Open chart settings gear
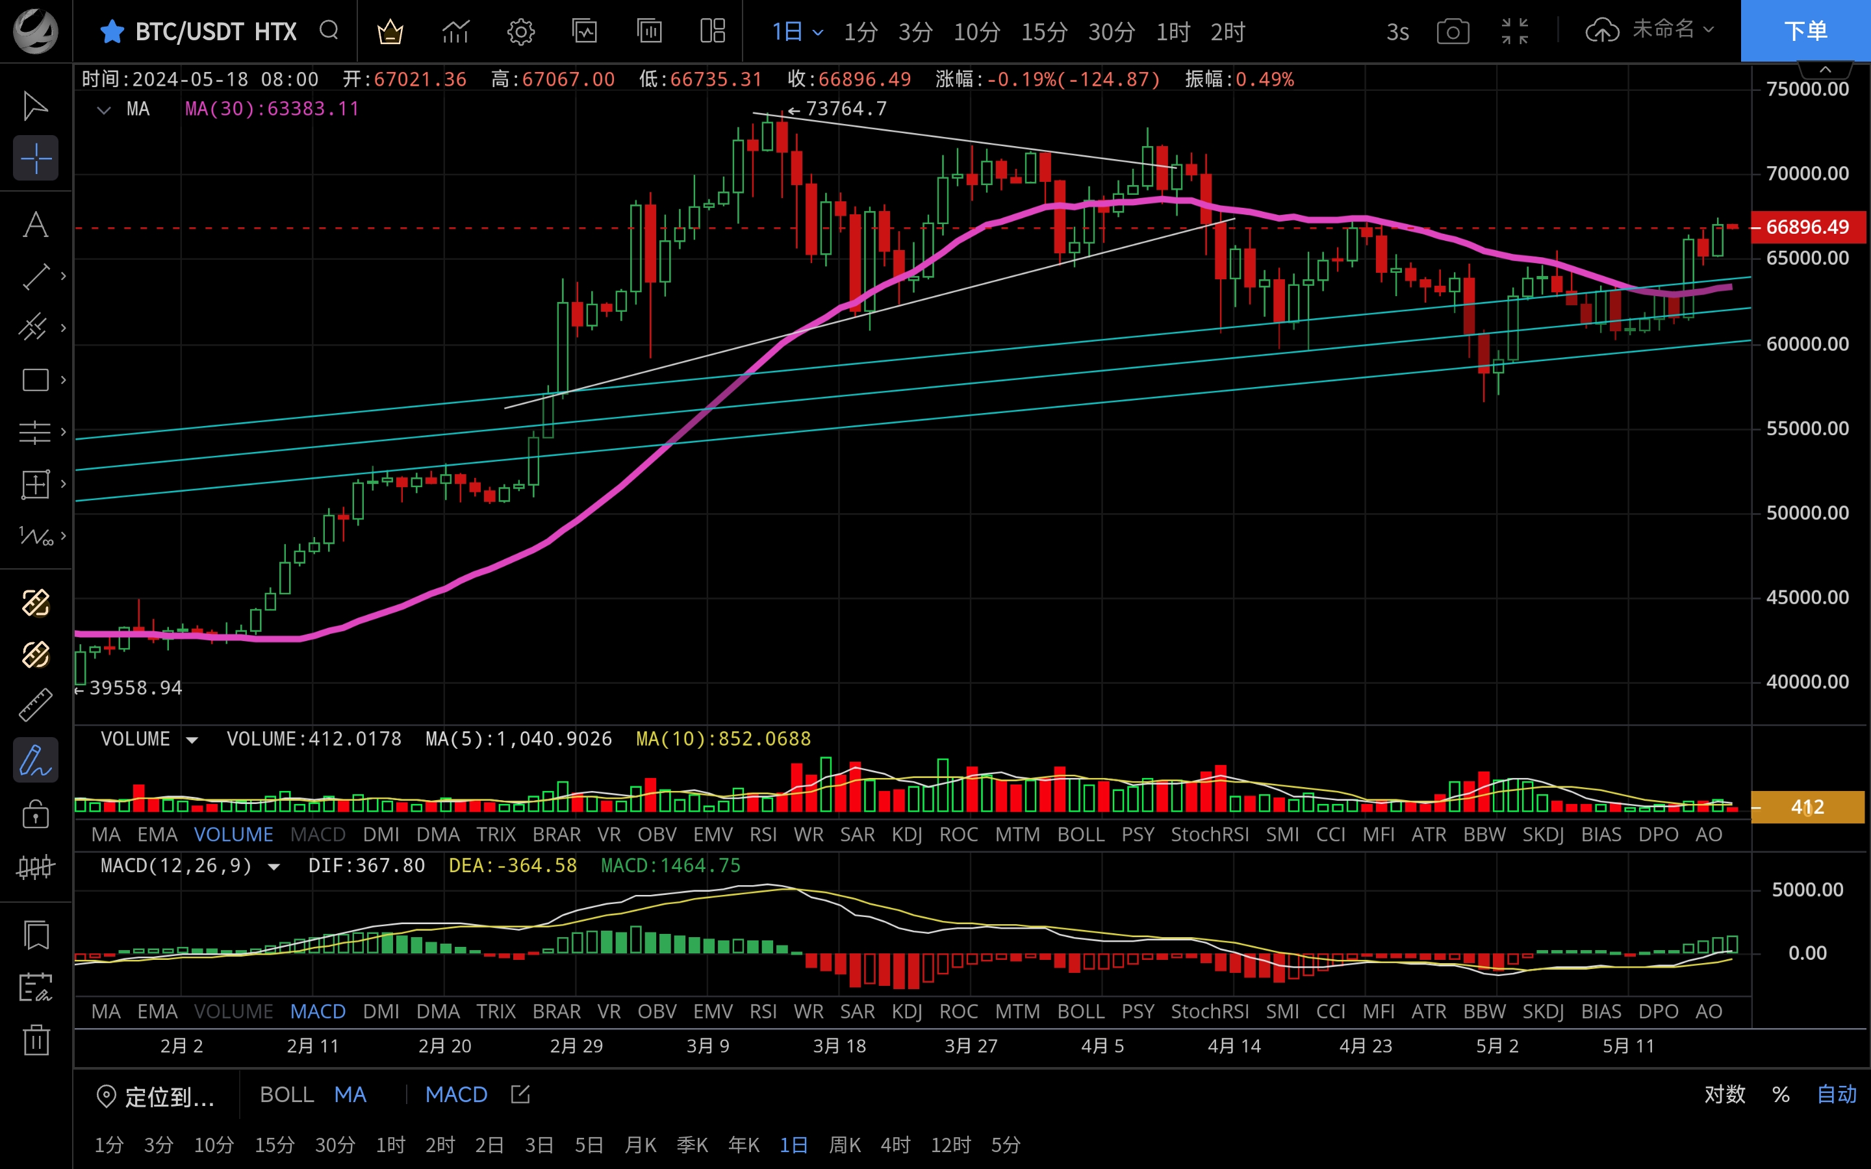Image resolution: width=1871 pixels, height=1169 pixels. point(521,32)
